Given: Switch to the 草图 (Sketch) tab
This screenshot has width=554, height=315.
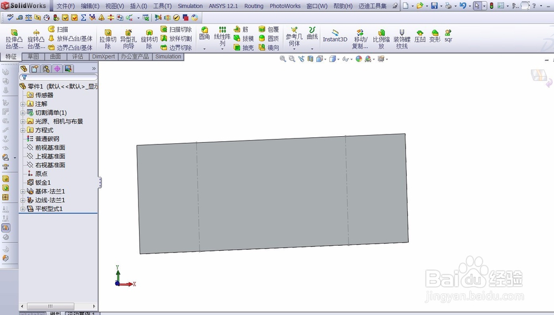Looking at the screenshot, I should 33,56.
